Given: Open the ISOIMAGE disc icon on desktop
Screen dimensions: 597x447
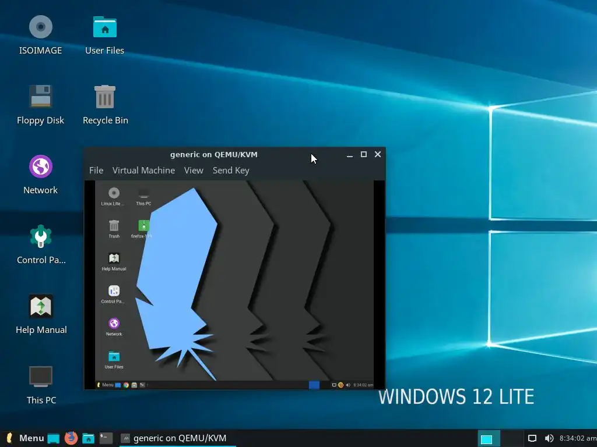Looking at the screenshot, I should [40, 27].
